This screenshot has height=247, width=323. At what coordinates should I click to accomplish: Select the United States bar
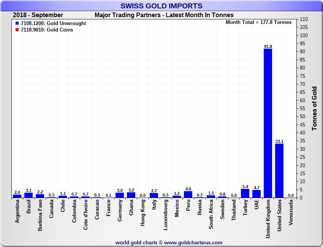pos(279,171)
